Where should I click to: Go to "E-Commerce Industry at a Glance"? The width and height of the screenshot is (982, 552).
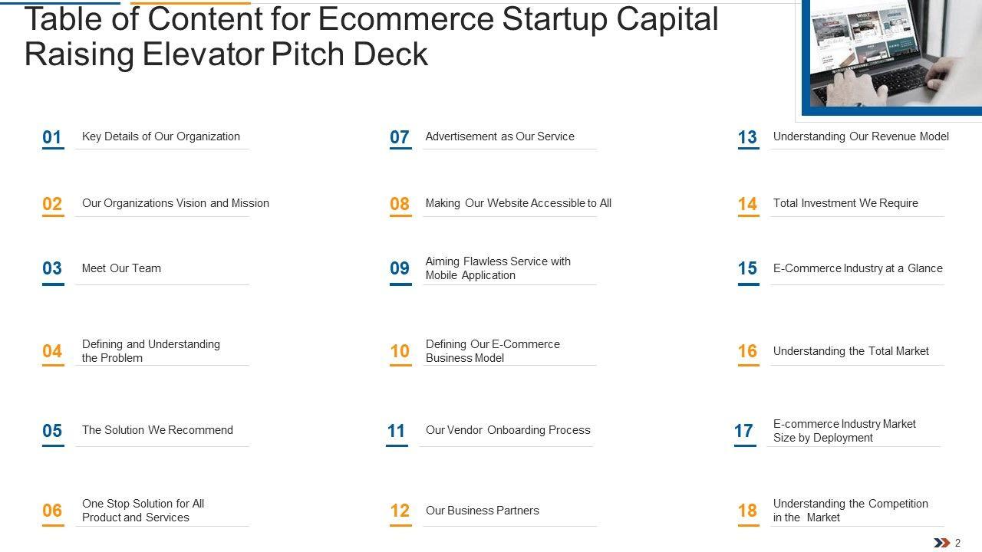[x=858, y=268]
